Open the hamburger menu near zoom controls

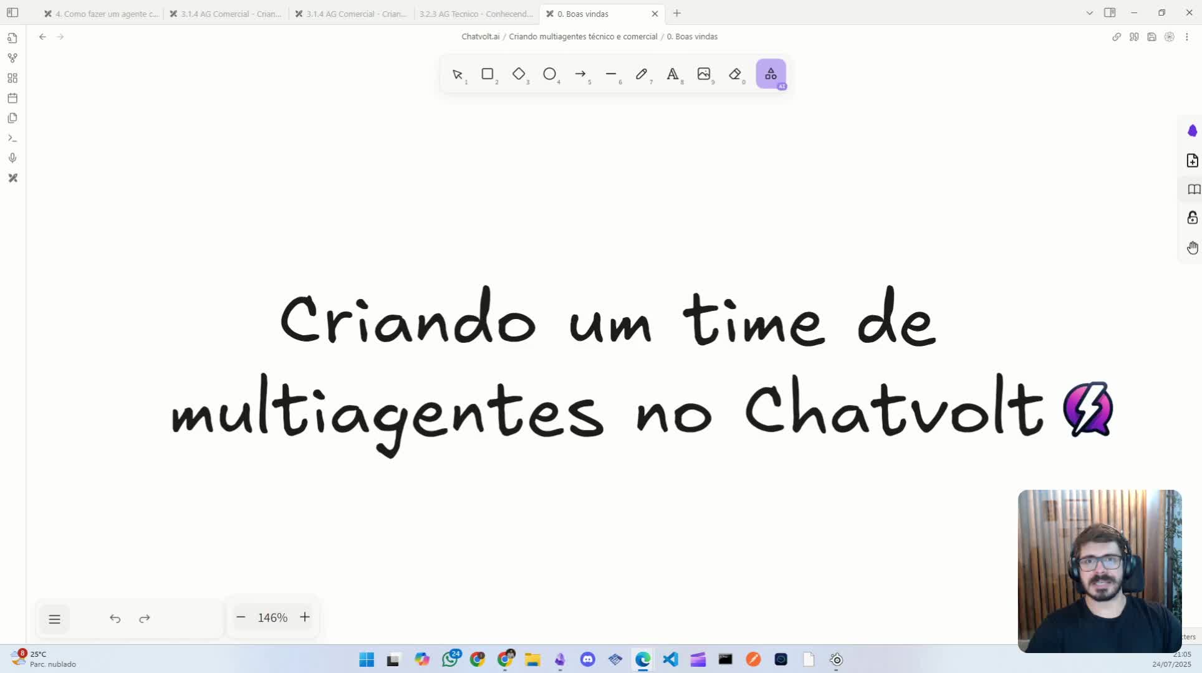[55, 619]
